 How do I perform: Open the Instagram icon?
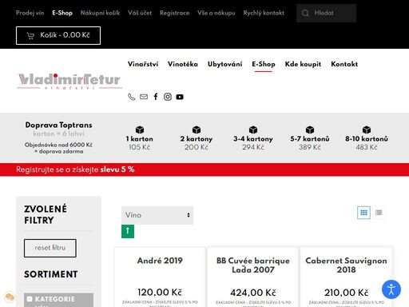coord(168,97)
